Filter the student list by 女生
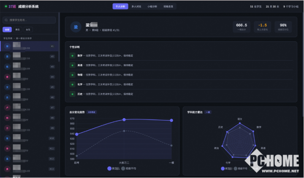The image size is (304, 178). click(28, 30)
